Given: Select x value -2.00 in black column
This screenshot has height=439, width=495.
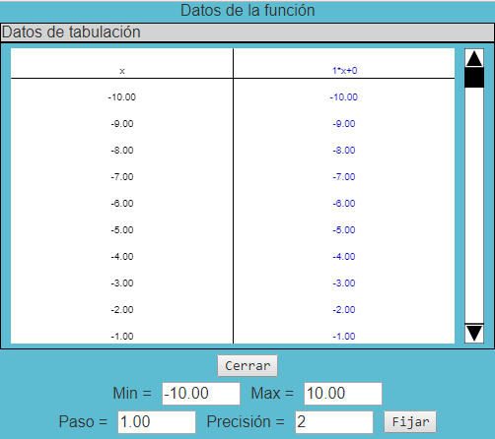Looking at the screenshot, I should 122,310.
